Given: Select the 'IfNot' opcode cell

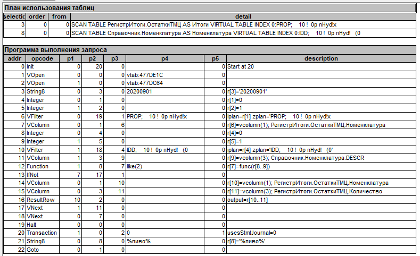Looking at the screenshot, I should [x=43, y=175].
